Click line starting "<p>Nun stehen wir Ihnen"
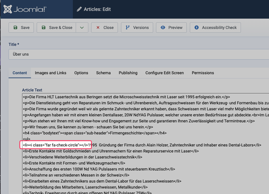 pos(139,121)
